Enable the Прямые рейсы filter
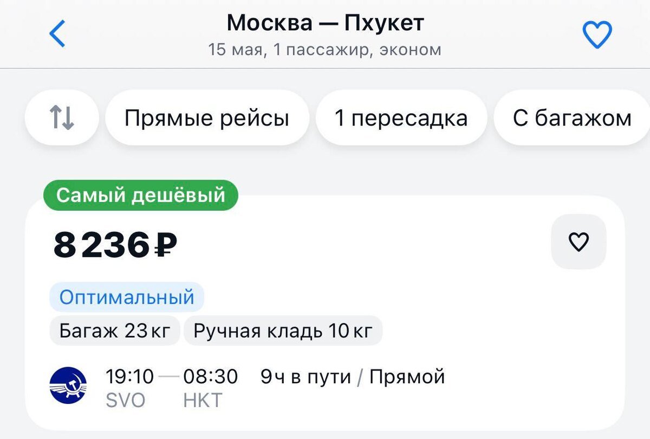This screenshot has width=650, height=439. tap(207, 118)
